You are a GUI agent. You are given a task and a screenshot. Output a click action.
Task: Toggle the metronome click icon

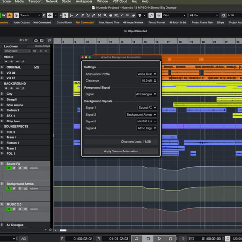227,239
